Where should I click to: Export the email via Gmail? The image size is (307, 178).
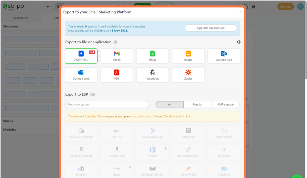117,56
